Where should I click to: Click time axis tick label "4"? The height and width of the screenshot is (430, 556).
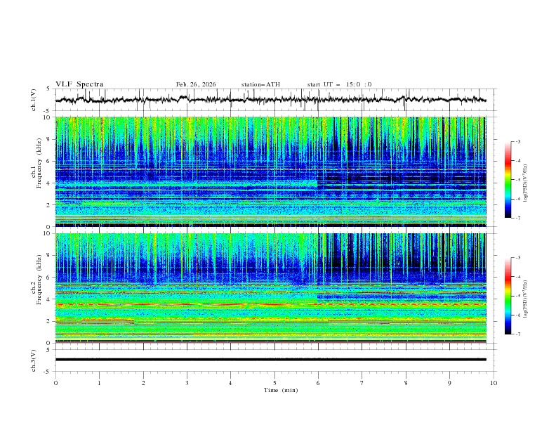[231, 383]
